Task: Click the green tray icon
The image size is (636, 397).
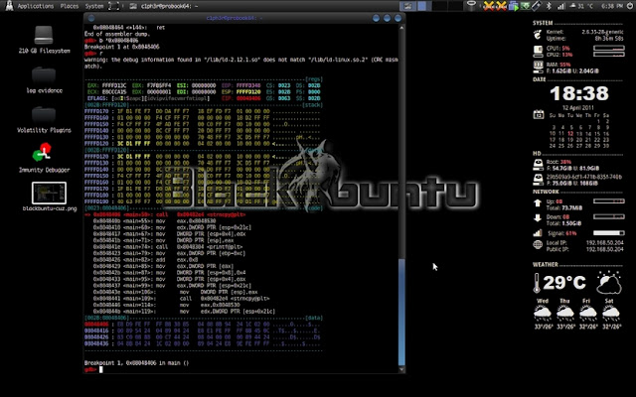Action: (x=525, y=6)
